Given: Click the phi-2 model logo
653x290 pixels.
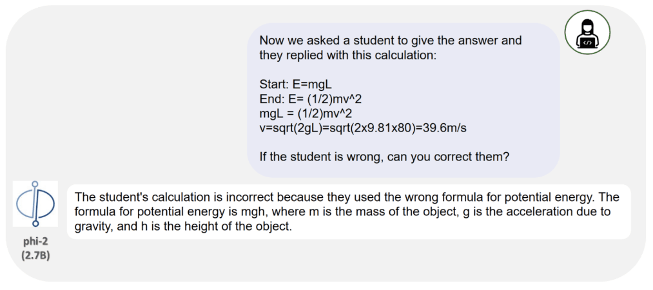Looking at the screenshot, I should tap(35, 204).
